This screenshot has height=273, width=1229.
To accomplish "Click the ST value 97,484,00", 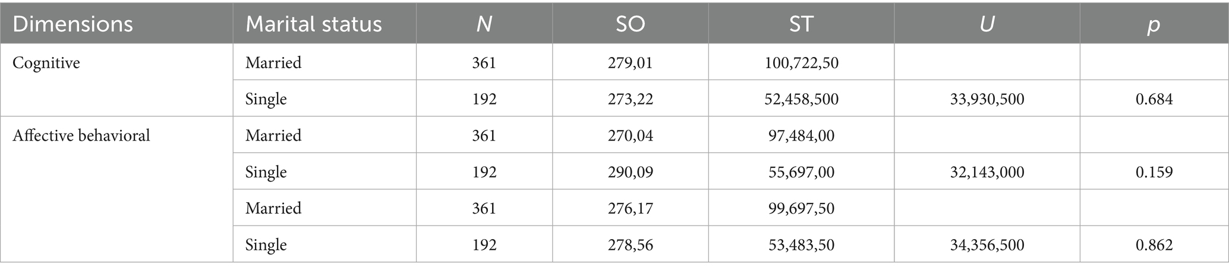I will [x=801, y=136].
